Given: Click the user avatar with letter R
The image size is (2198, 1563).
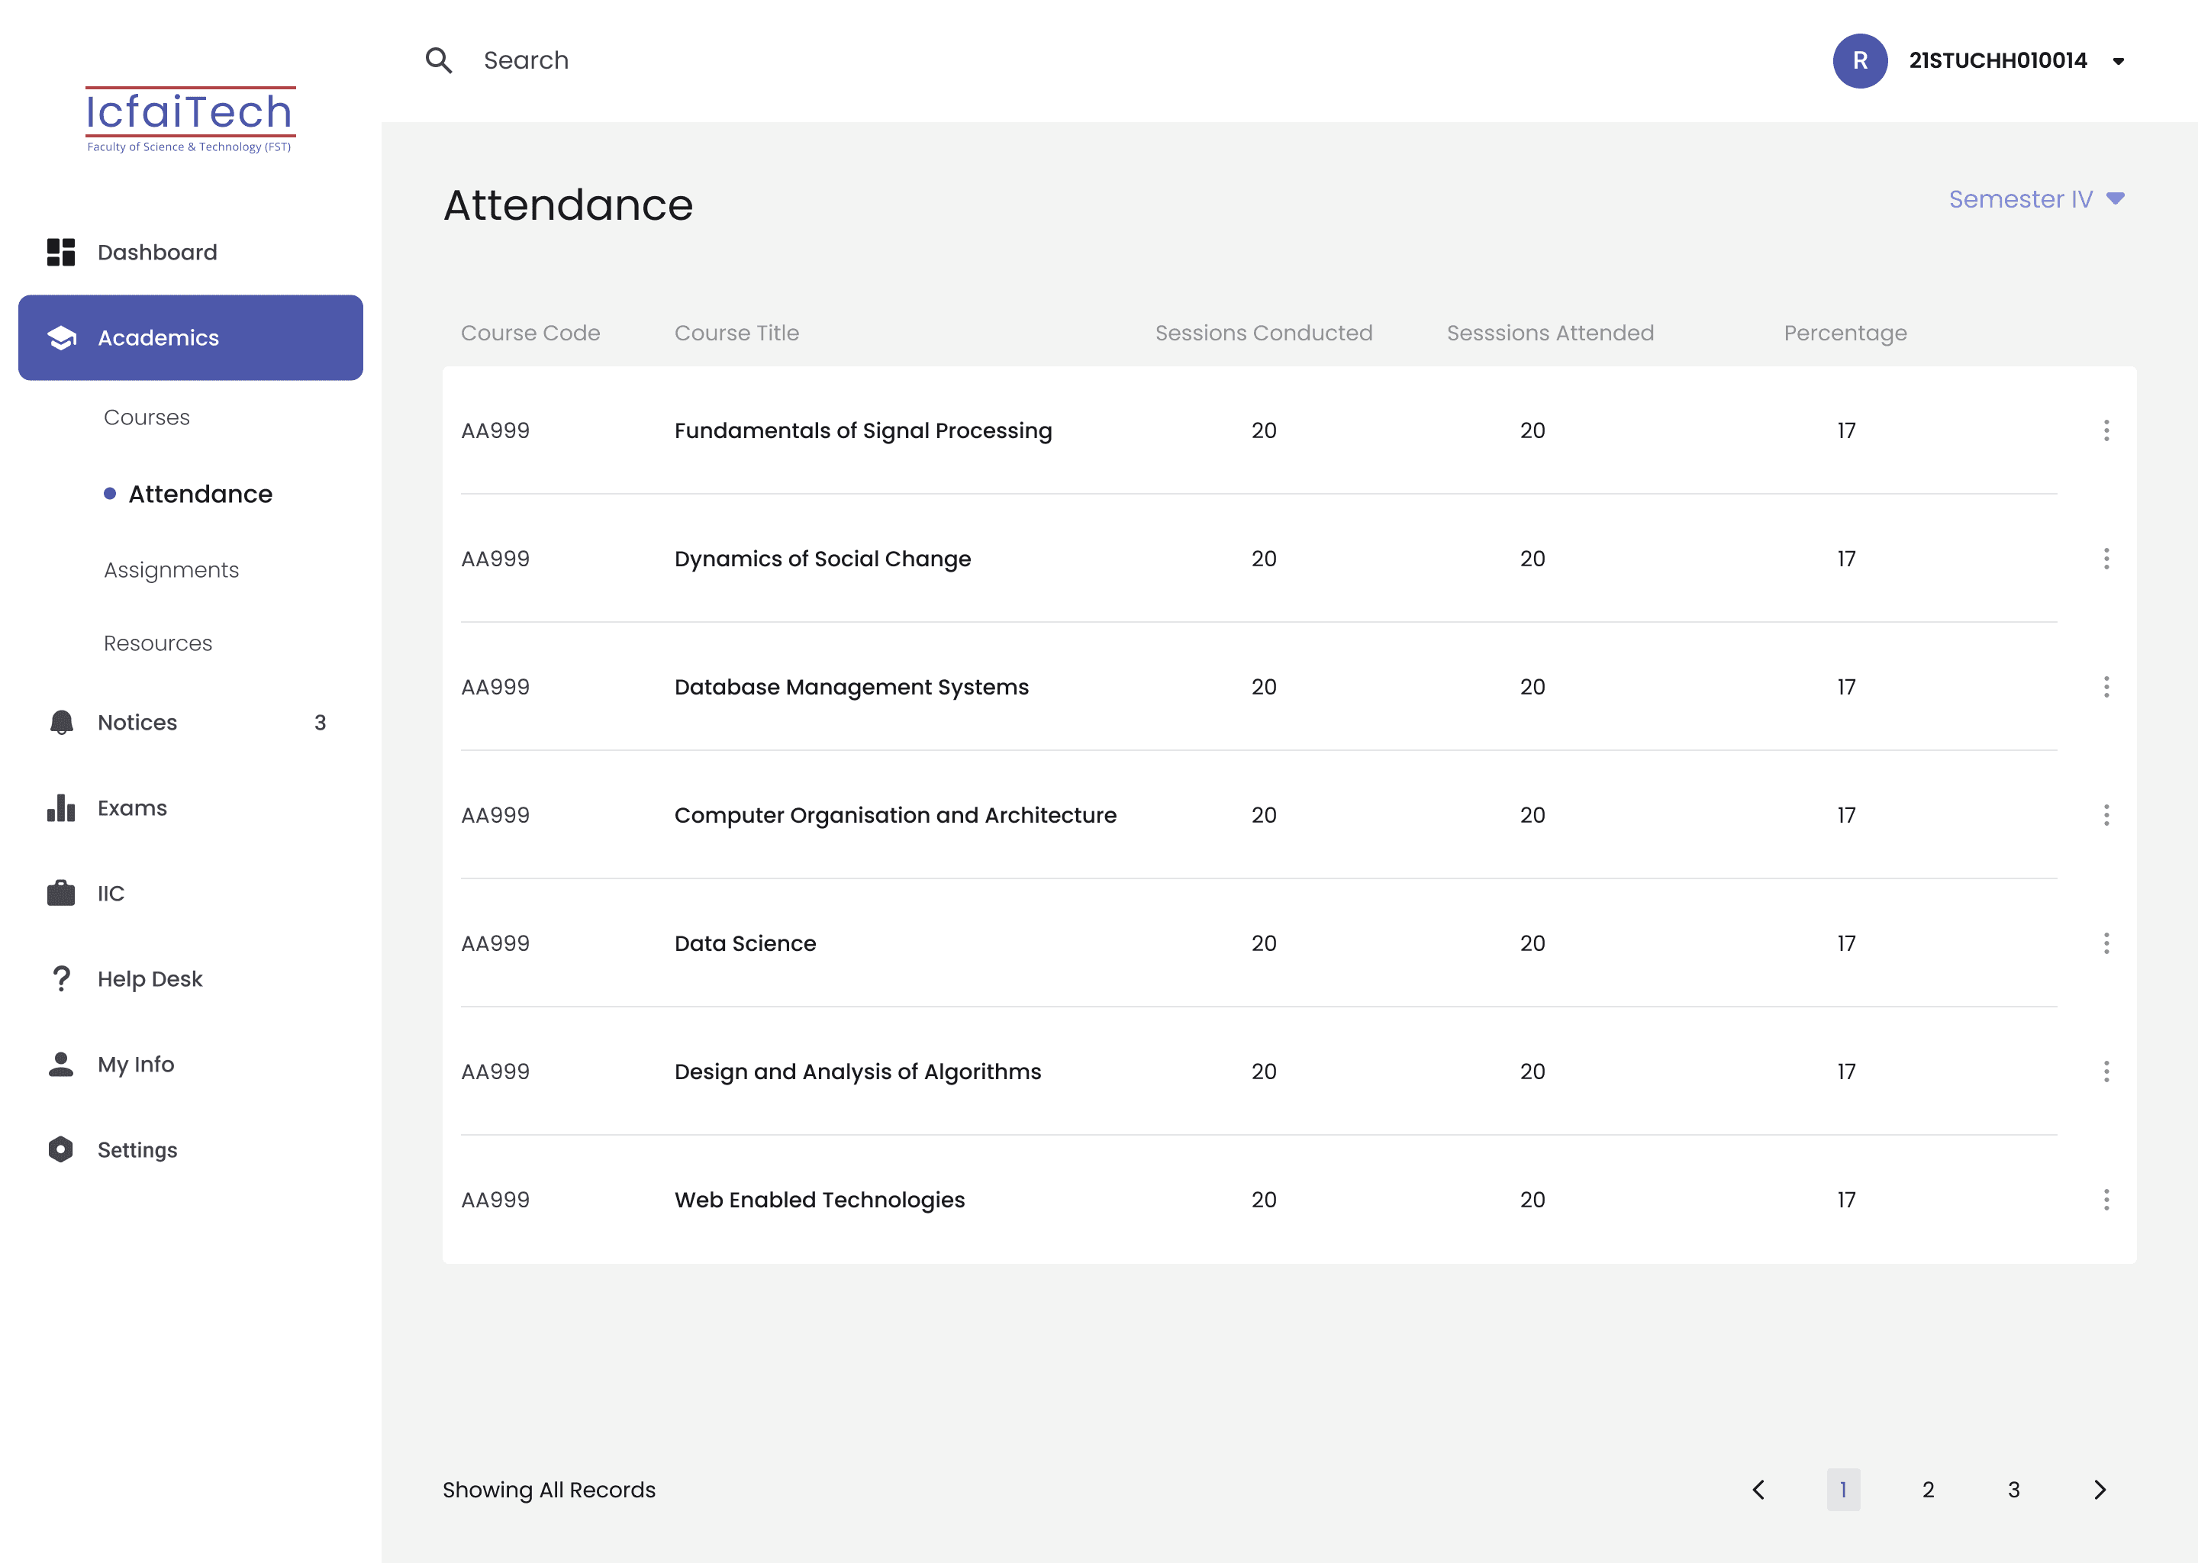Looking at the screenshot, I should click(1859, 60).
